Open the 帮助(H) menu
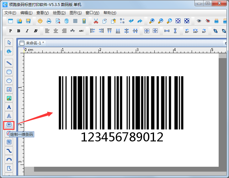The image size is (229, 178). (109, 13)
